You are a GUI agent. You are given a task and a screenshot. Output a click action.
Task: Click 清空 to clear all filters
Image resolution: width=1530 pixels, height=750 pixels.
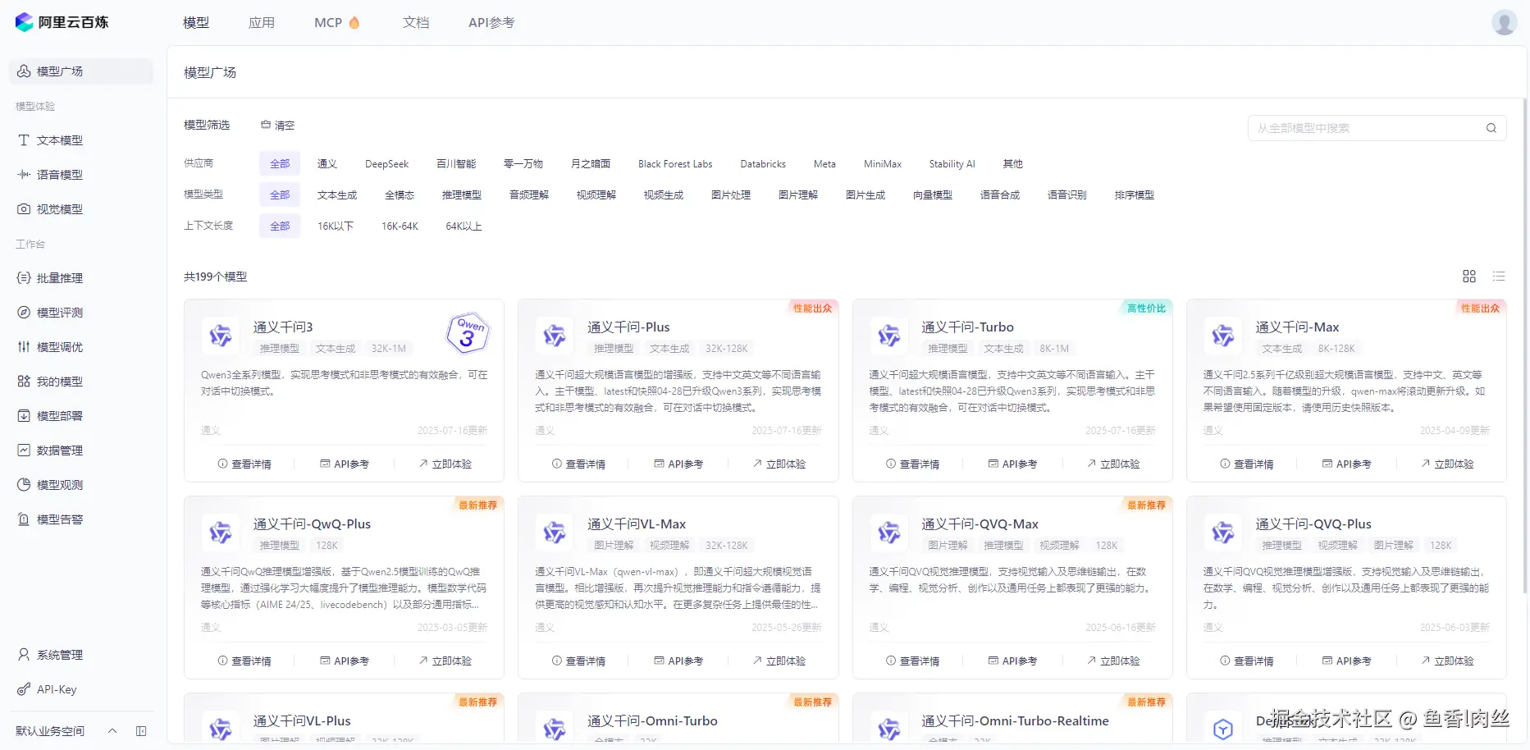[x=283, y=125]
